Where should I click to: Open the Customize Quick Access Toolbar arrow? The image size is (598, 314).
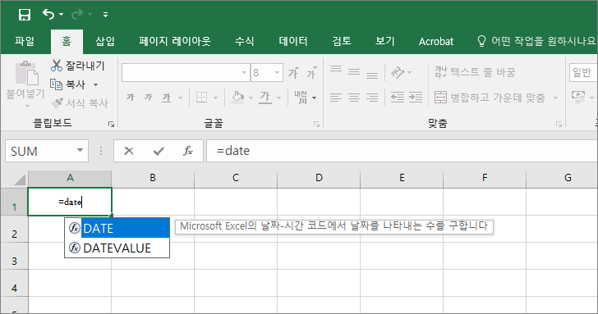tap(105, 15)
